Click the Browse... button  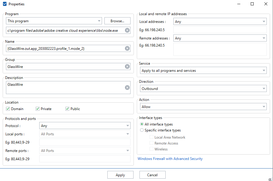[x=117, y=21]
